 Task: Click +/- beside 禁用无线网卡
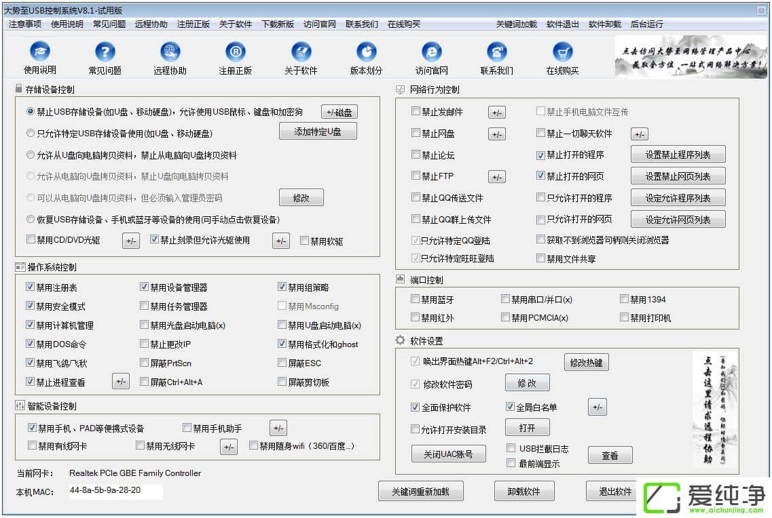pos(229,447)
